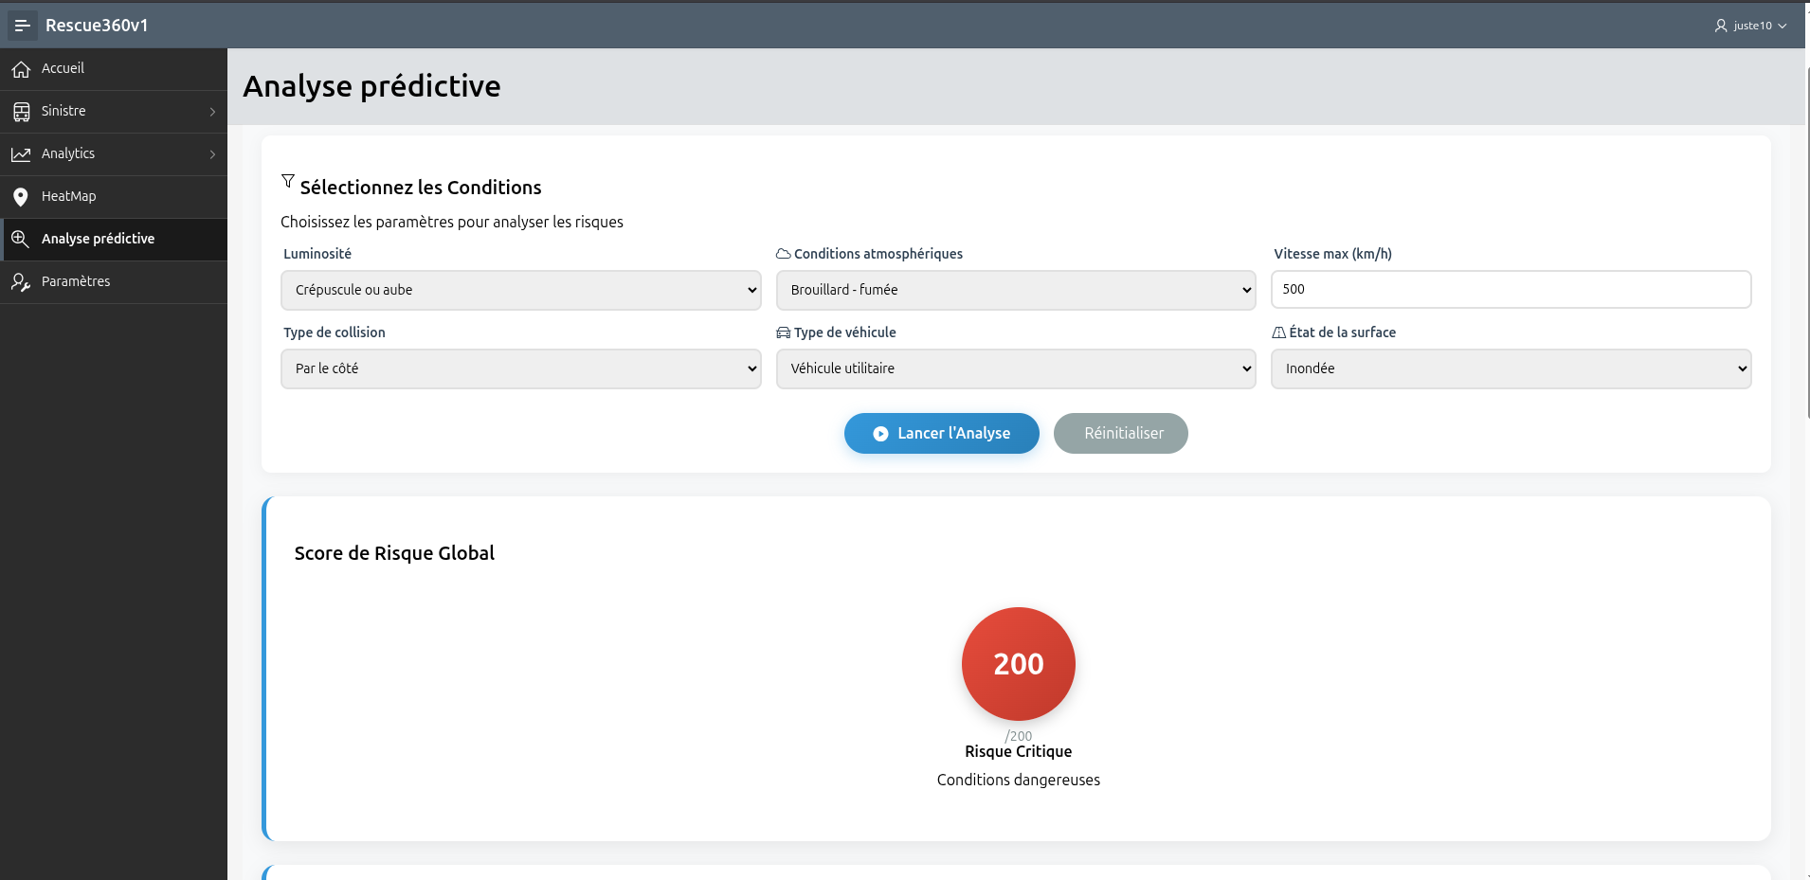
Task: Click the HeatMap location pin icon
Action: (21, 197)
